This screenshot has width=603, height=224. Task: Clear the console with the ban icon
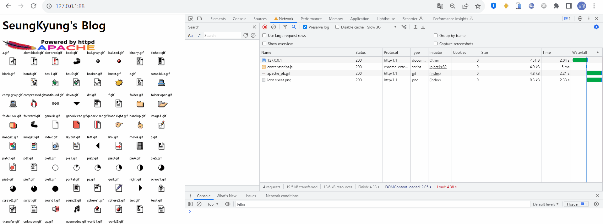click(x=199, y=204)
